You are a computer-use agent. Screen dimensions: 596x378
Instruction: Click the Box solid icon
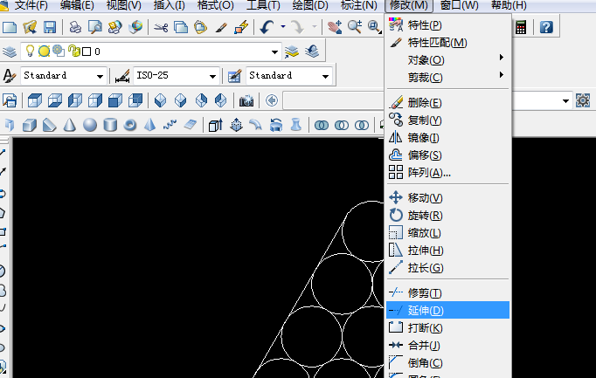(x=30, y=125)
